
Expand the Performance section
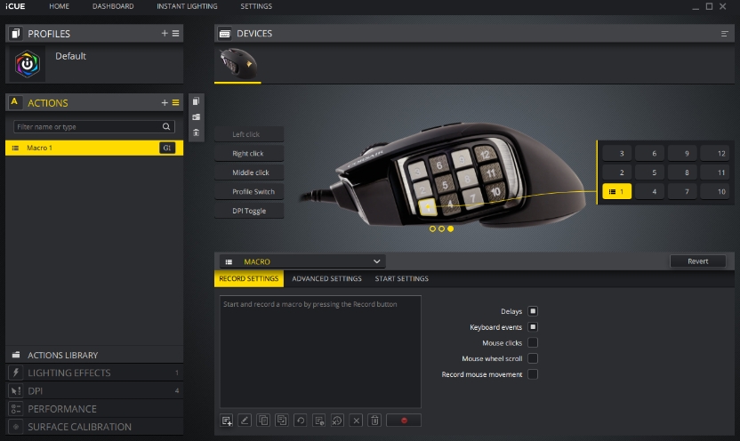[x=94, y=408]
